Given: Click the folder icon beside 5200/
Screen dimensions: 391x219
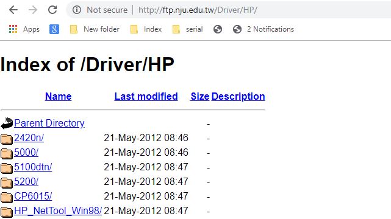Looking at the screenshot, I should point(7,182).
